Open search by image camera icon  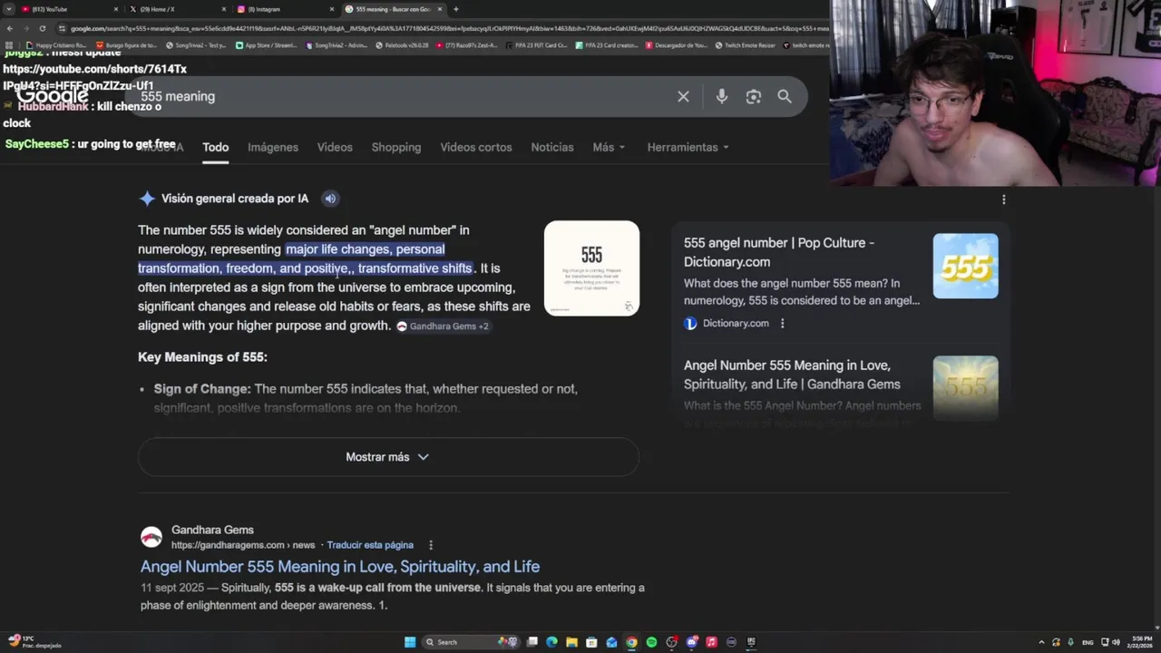753,96
